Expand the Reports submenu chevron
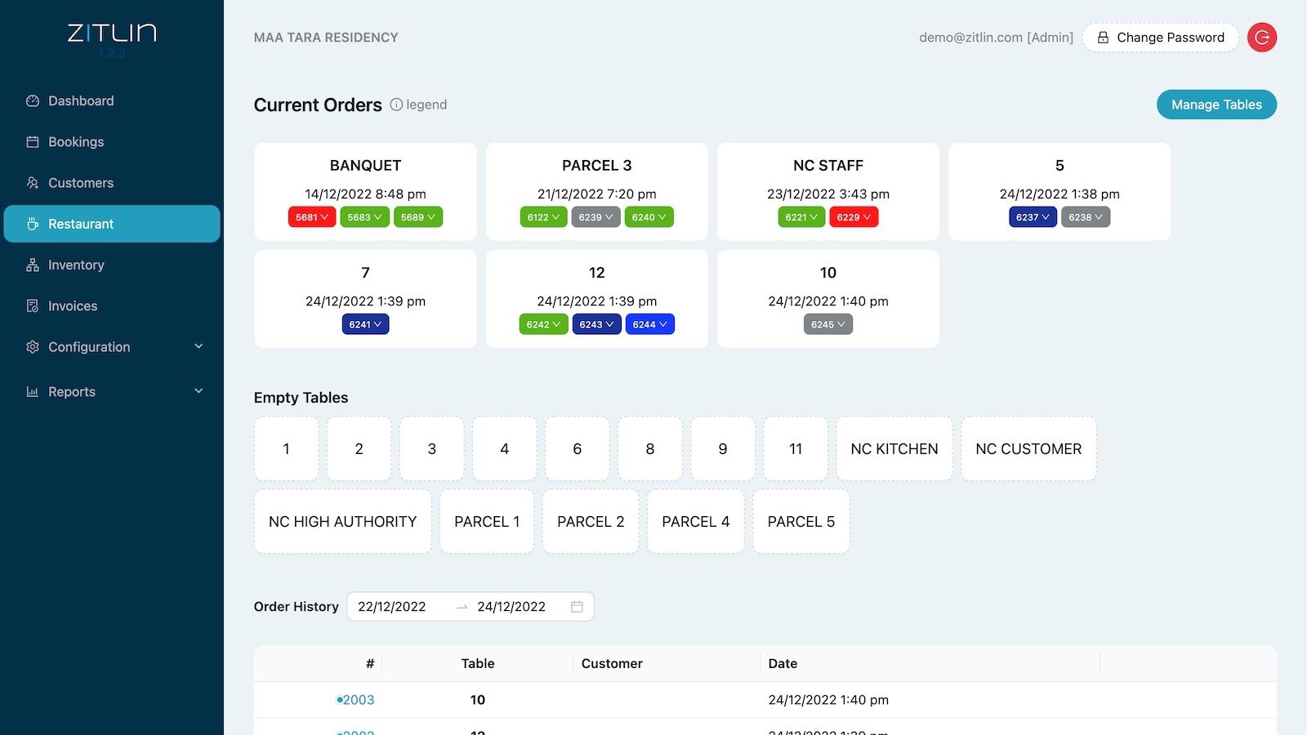Screen dimensions: 1307x735 (199, 392)
